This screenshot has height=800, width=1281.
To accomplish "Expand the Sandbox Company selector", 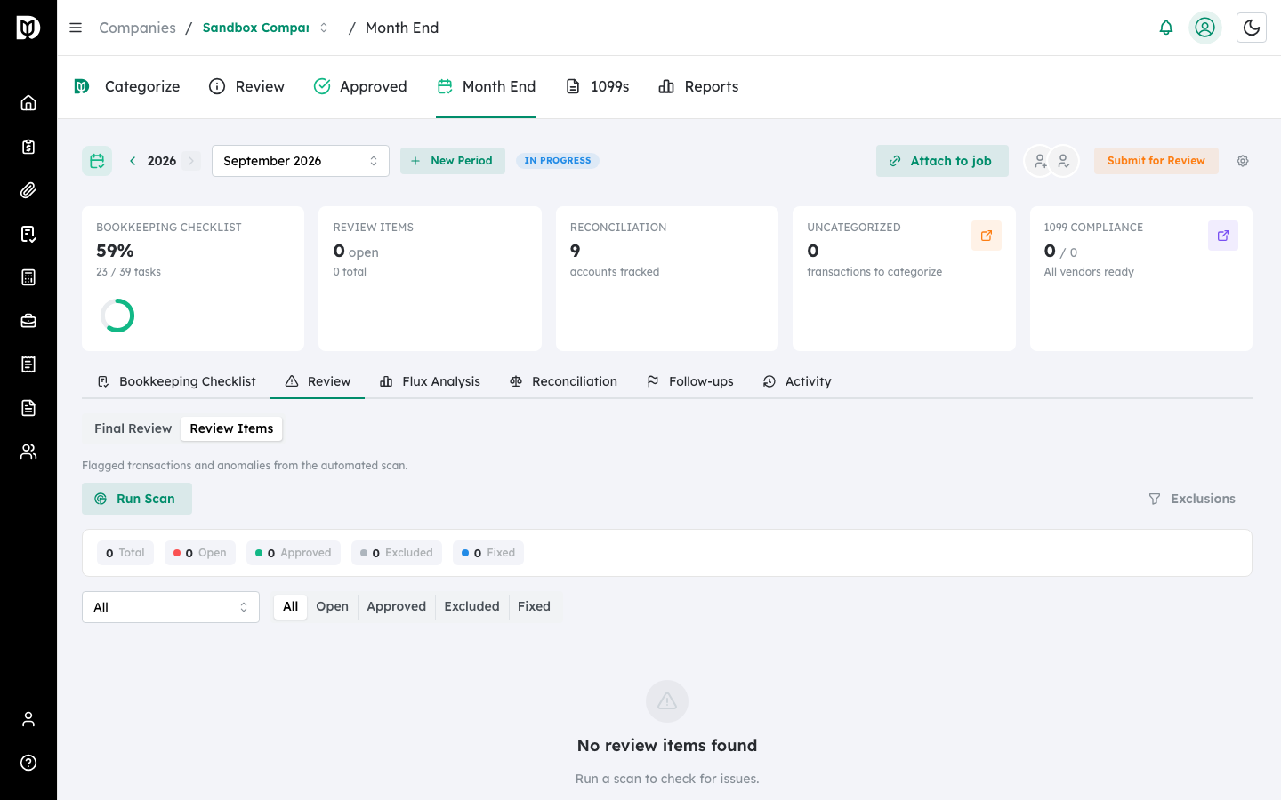I will [x=266, y=28].
